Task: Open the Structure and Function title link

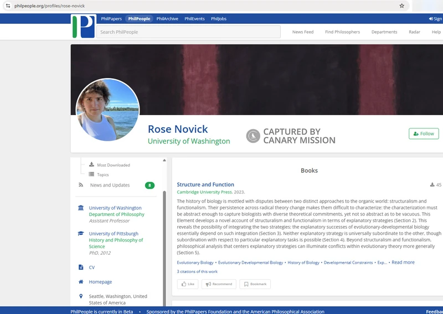Action: (x=205, y=184)
